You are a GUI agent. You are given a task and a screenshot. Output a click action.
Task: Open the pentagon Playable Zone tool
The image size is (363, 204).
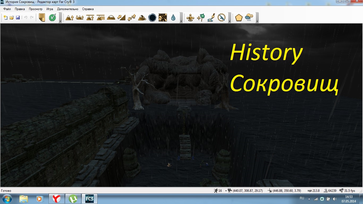pyautogui.click(x=239, y=18)
